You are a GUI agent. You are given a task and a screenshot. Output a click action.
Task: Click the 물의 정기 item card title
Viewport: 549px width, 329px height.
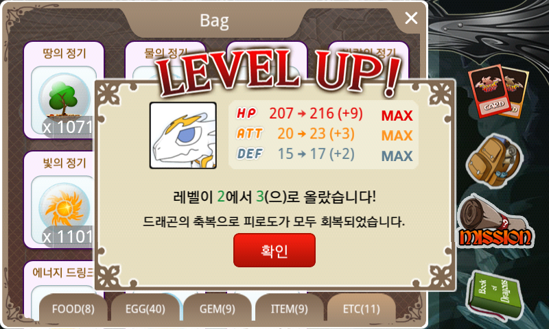point(166,53)
